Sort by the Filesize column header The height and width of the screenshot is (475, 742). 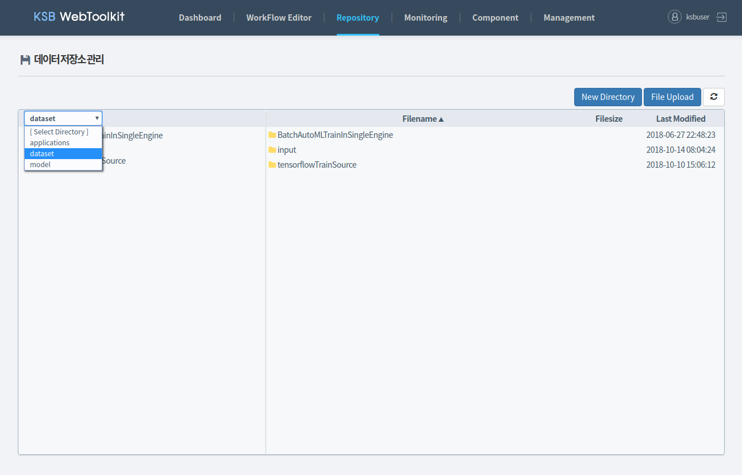pos(609,119)
